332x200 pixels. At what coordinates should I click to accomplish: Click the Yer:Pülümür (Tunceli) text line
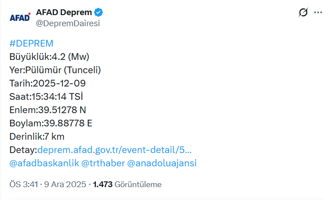click(55, 70)
